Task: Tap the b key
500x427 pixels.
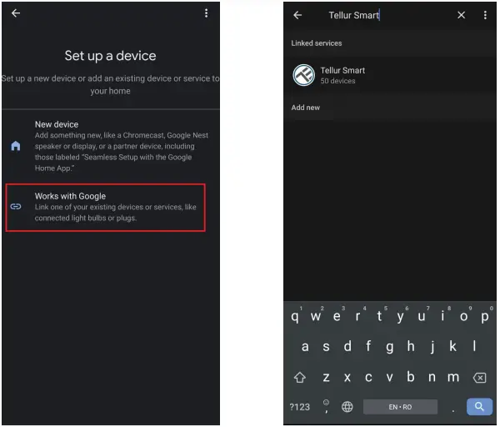Action: [411, 377]
